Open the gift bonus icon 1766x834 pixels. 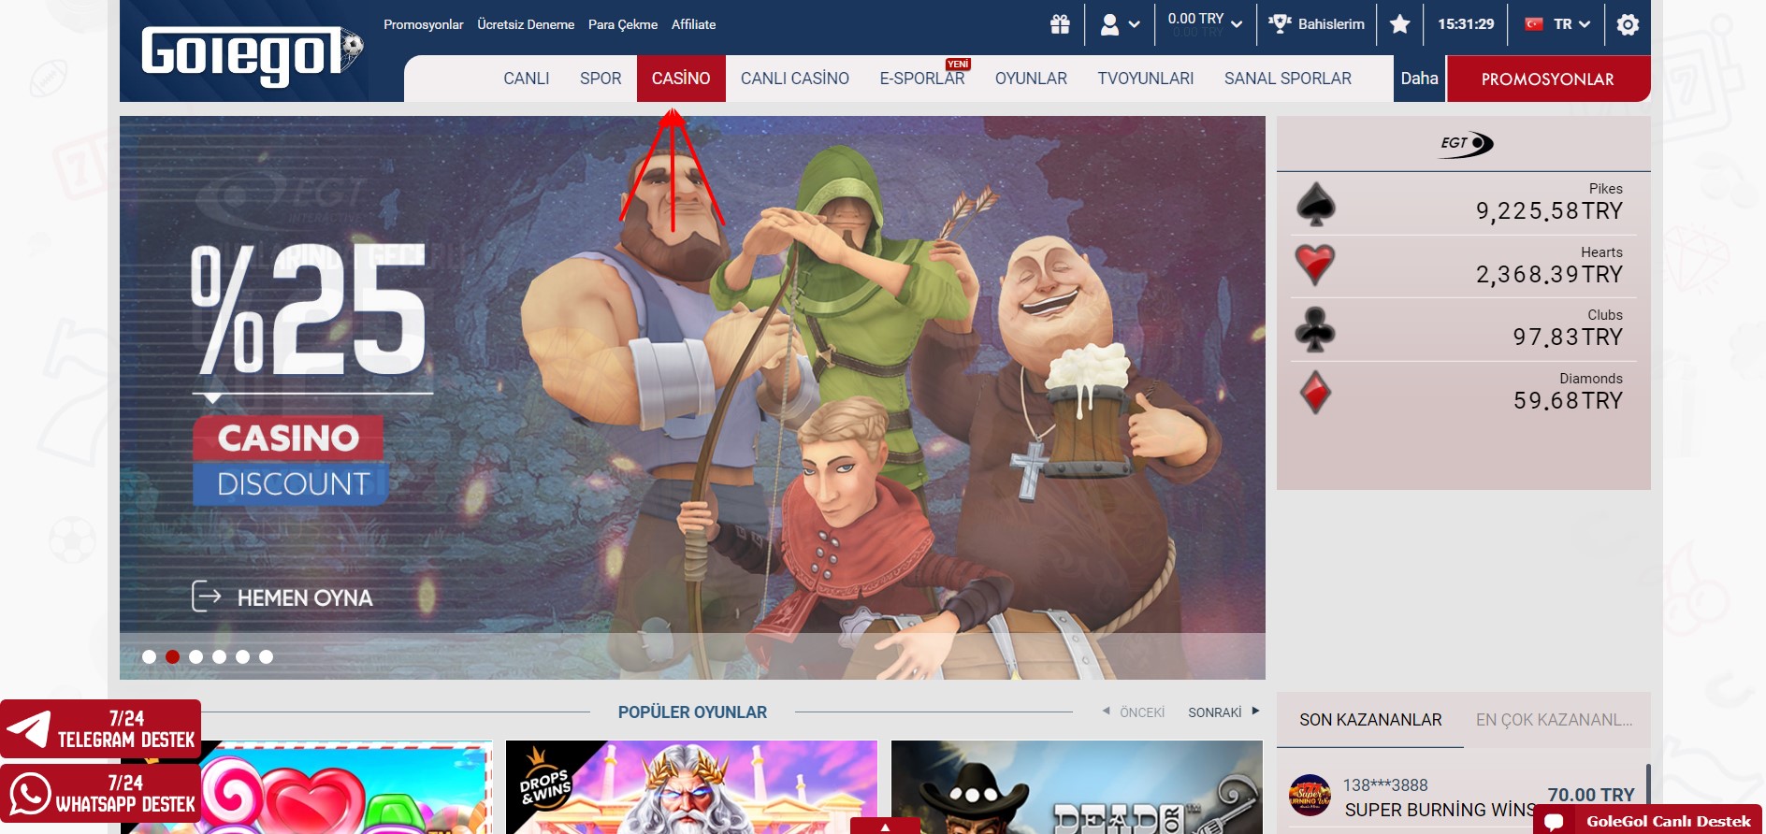coord(1060,24)
